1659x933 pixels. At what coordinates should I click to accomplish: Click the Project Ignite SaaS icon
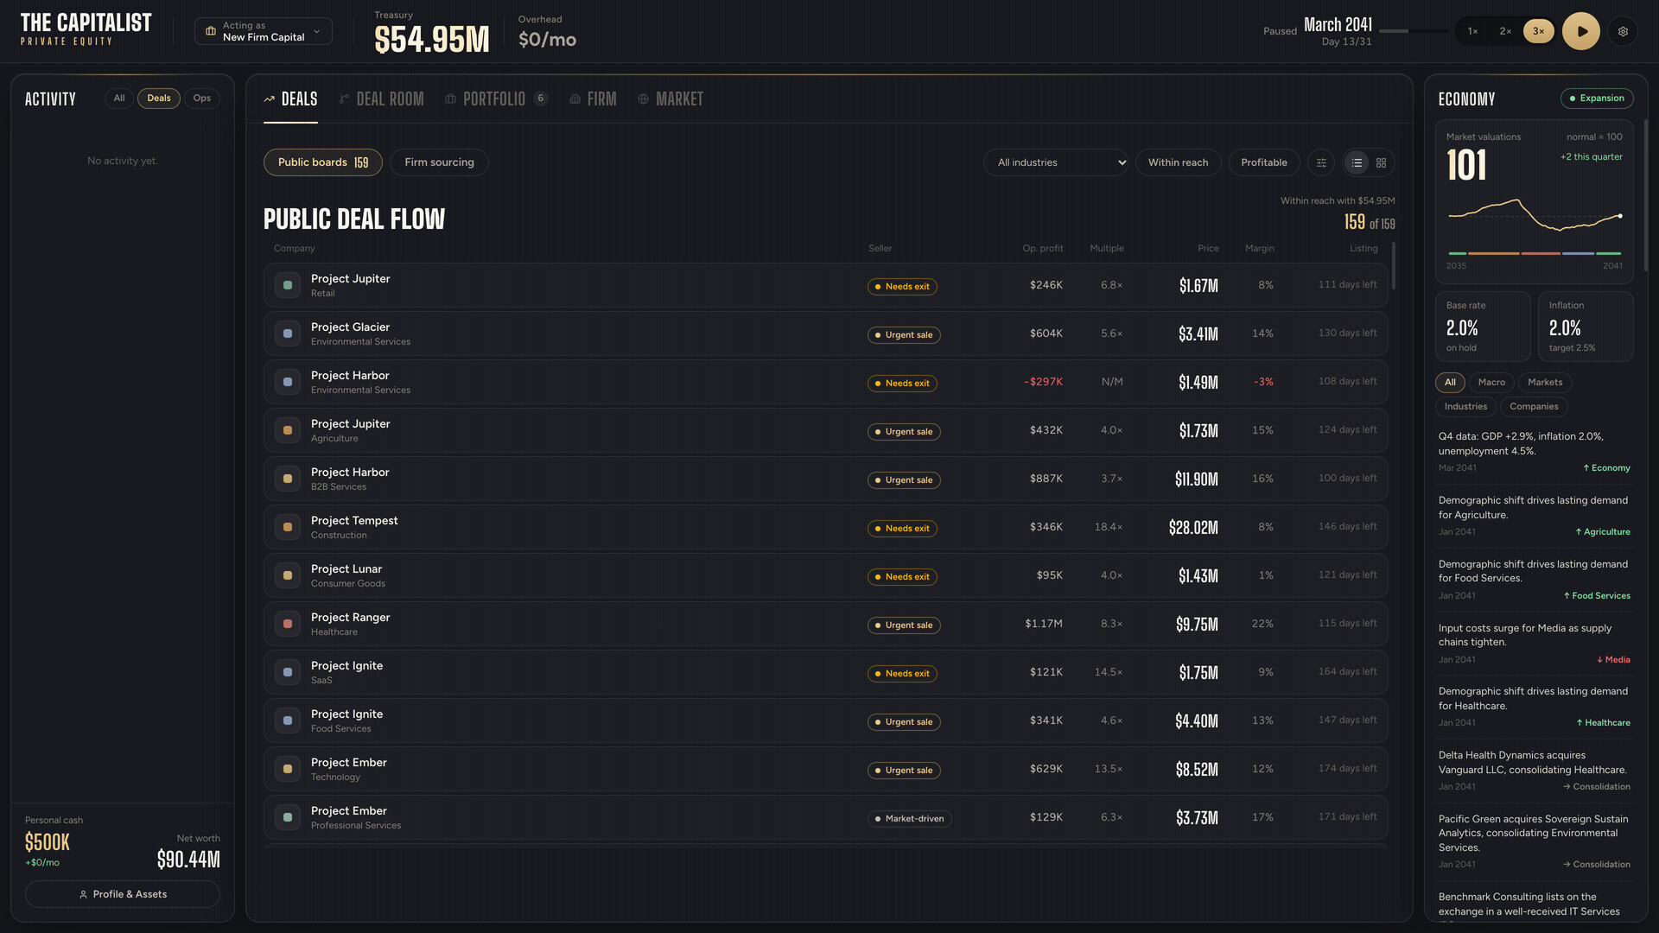click(288, 672)
